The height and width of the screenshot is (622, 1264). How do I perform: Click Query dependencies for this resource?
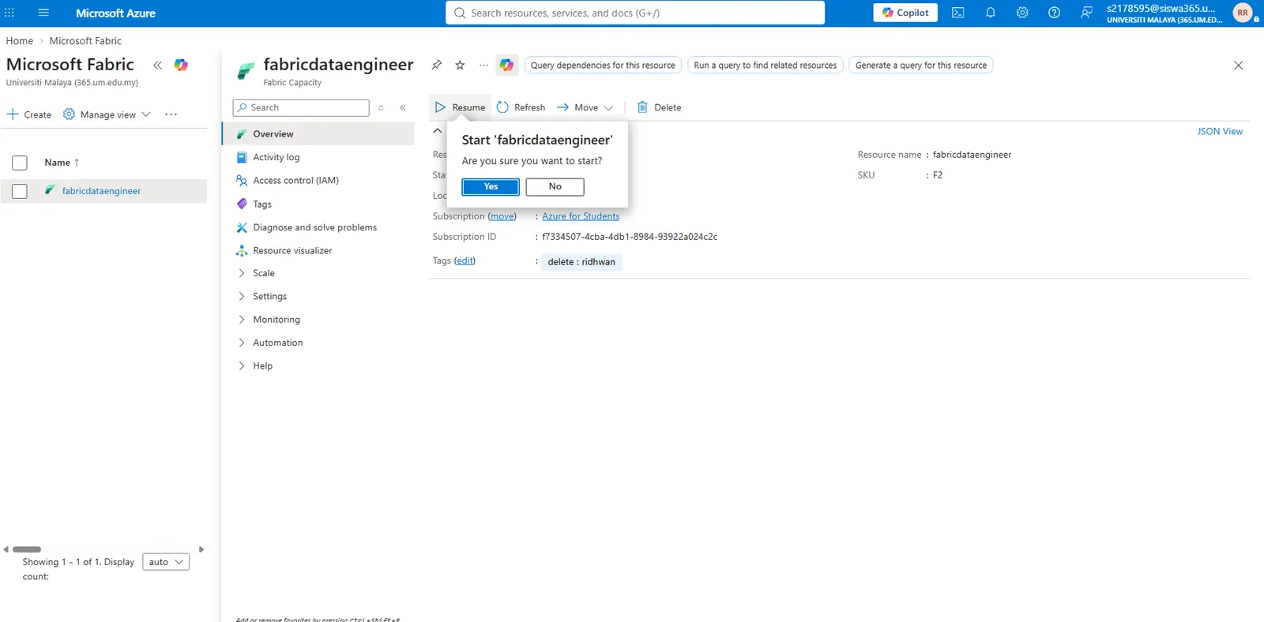(603, 66)
